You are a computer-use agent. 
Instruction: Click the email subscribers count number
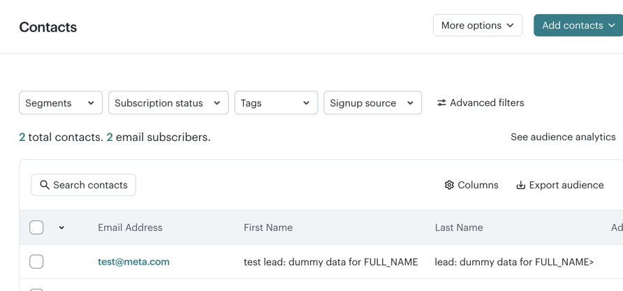point(110,137)
